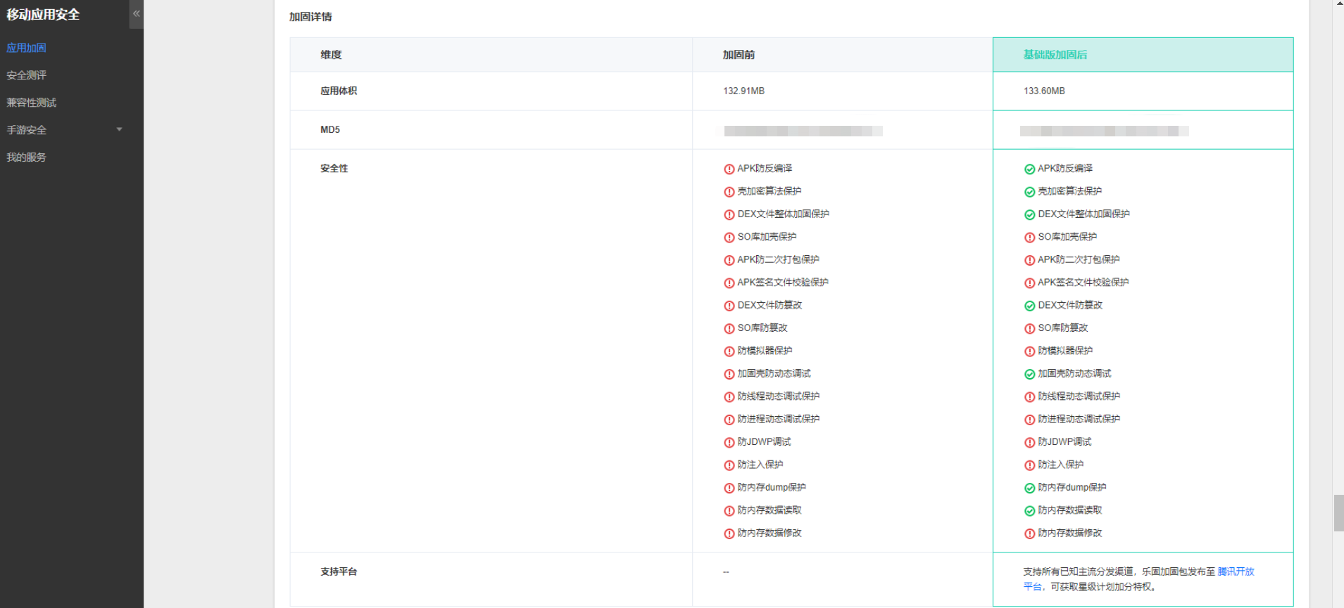Click warning icon beside SO库加壳保护 after hardening
Viewport: 1344px width, 608px height.
[x=1029, y=238]
